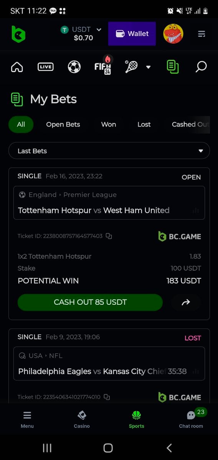Open the house home icon
Viewport: 218px width, 460px height.
click(x=17, y=67)
